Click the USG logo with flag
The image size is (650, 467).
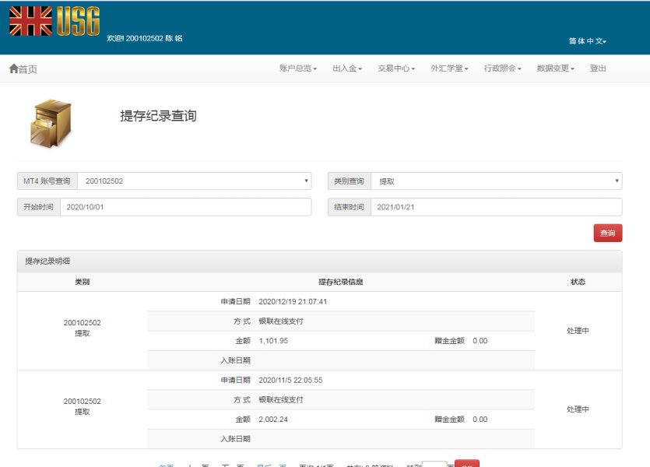click(x=54, y=21)
